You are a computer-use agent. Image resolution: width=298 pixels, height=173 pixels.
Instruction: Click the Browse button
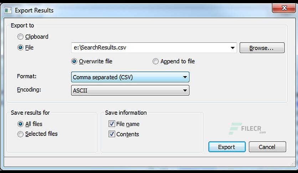pos(262,48)
